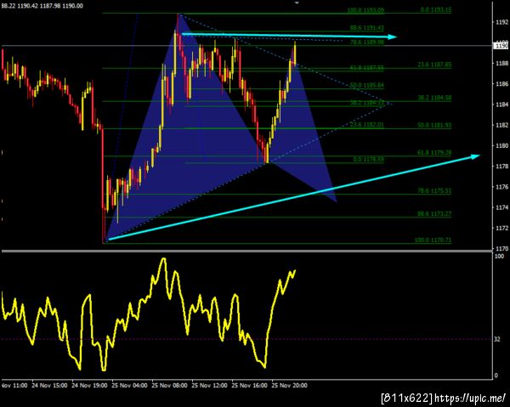Click 1182 on the price scale
This screenshot has width=510, height=407.
(501, 125)
